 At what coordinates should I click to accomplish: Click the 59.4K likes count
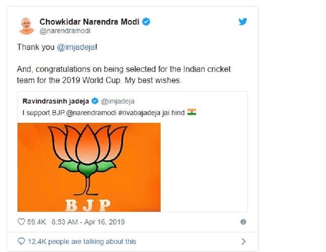pos(36,222)
